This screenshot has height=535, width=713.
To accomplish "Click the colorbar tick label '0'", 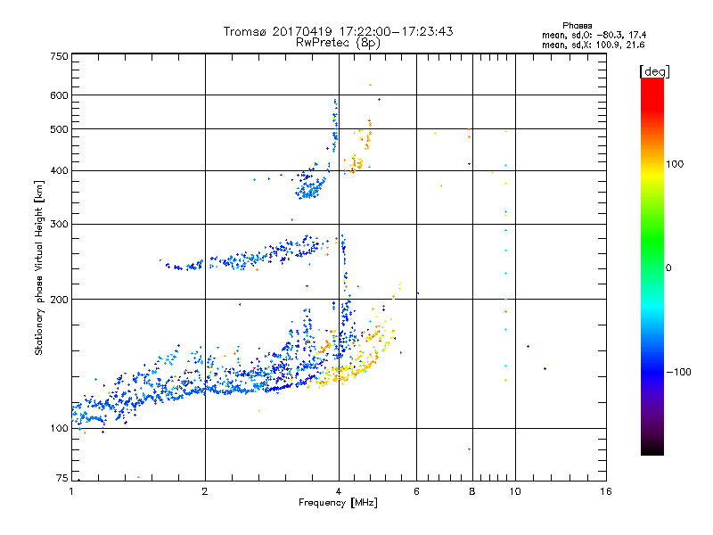I will tap(668, 268).
